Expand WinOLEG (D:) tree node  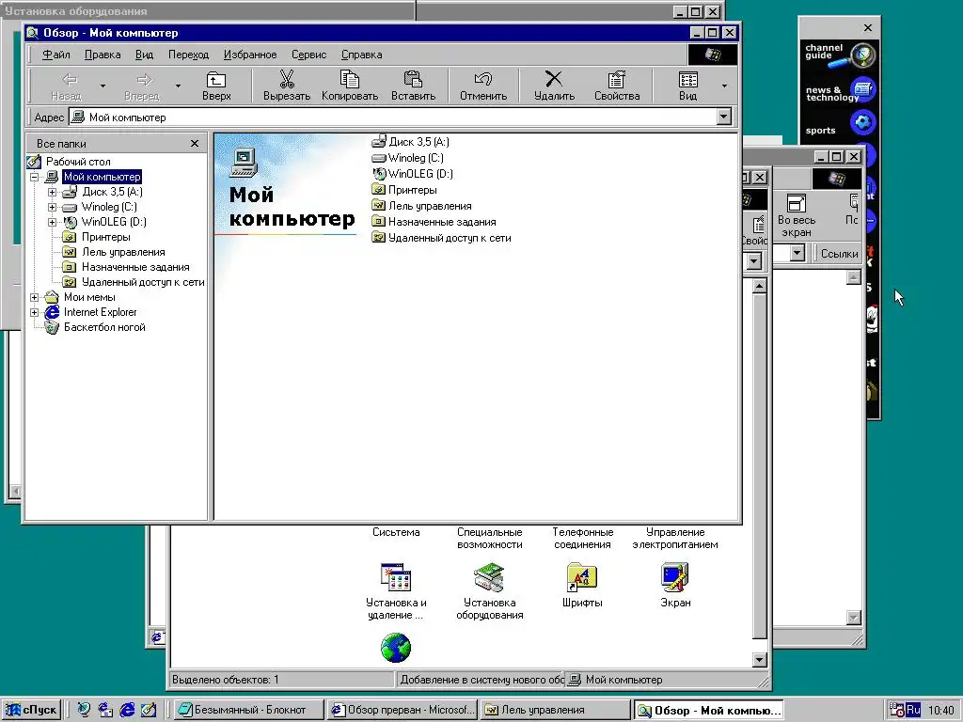[x=53, y=222]
